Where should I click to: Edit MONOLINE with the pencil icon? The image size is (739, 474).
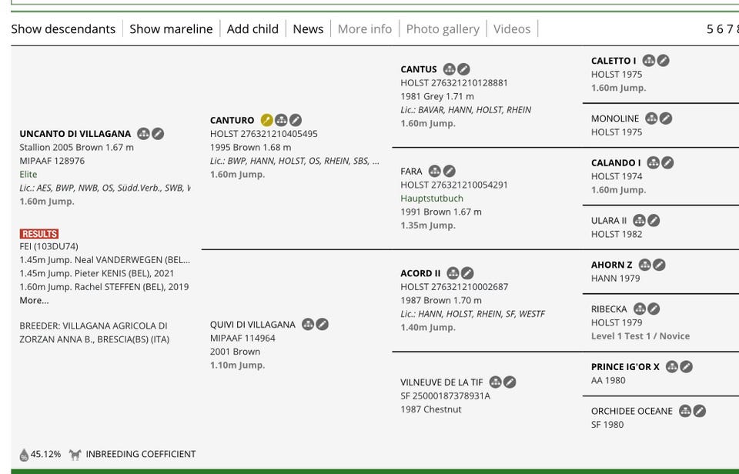(x=665, y=118)
